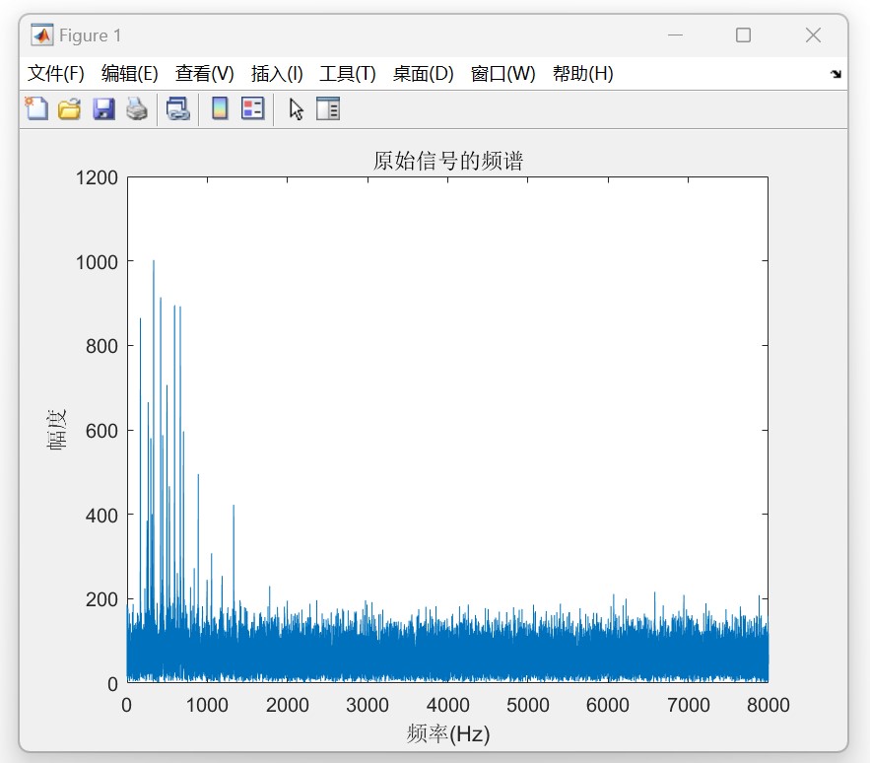Open the 工具(T) menu
The image size is (870, 763).
pyautogui.click(x=348, y=73)
